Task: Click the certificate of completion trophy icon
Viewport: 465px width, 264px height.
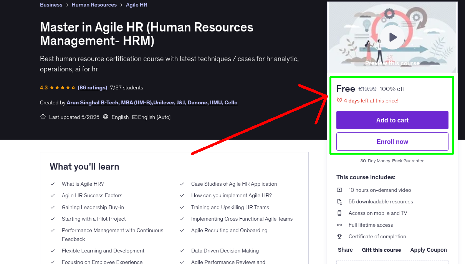Action: pyautogui.click(x=339, y=236)
